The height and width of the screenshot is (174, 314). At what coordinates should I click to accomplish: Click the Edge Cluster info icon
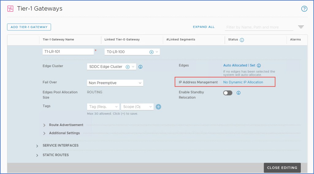pyautogui.click(x=140, y=67)
